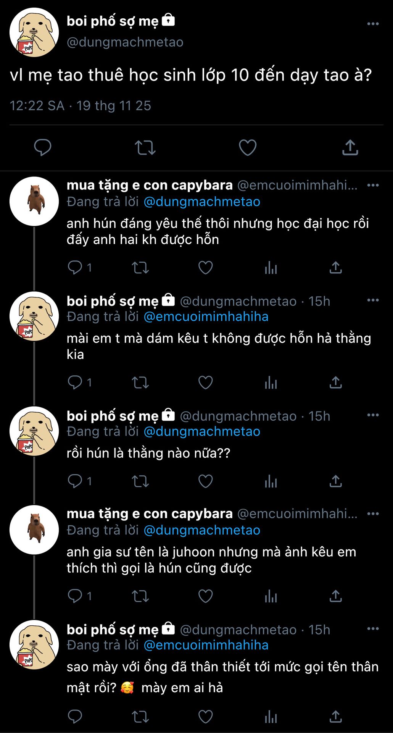Like the main tweet about hiring a tutor
The height and width of the screenshot is (733, 393).
coord(248,147)
